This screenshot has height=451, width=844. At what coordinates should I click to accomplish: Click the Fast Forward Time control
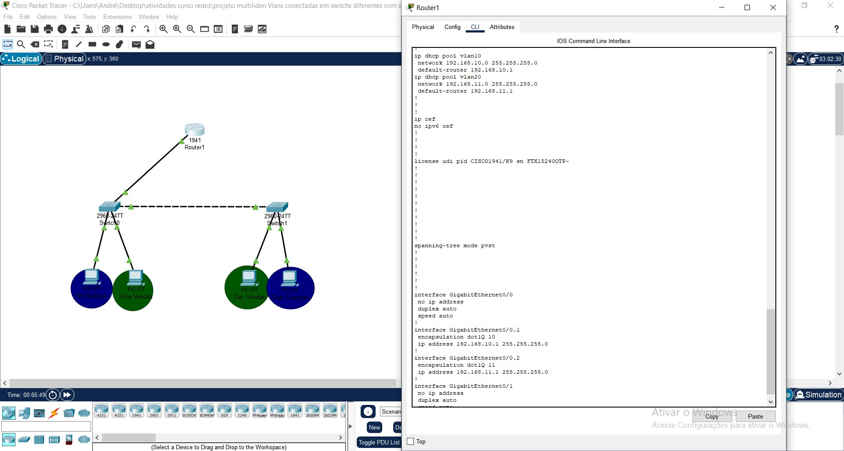tap(67, 395)
